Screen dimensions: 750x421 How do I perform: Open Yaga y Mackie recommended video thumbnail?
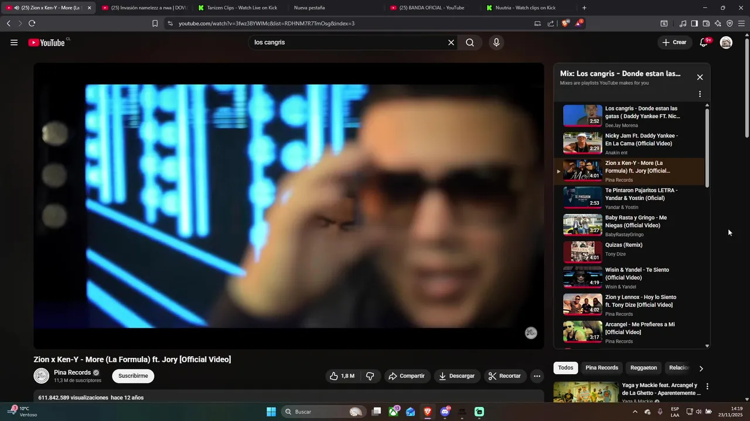586,392
